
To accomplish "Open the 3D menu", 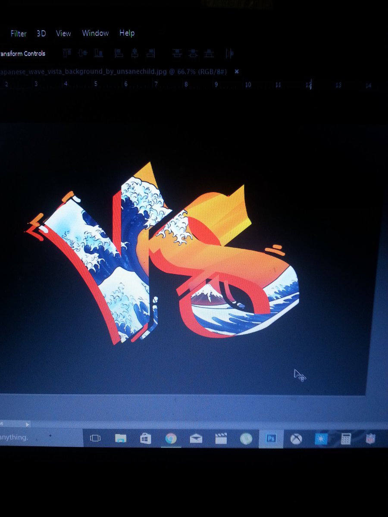I will pos(41,33).
